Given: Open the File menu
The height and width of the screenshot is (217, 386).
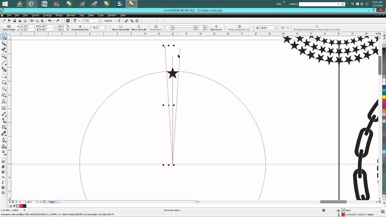Looking at the screenshot, I should point(9,15).
